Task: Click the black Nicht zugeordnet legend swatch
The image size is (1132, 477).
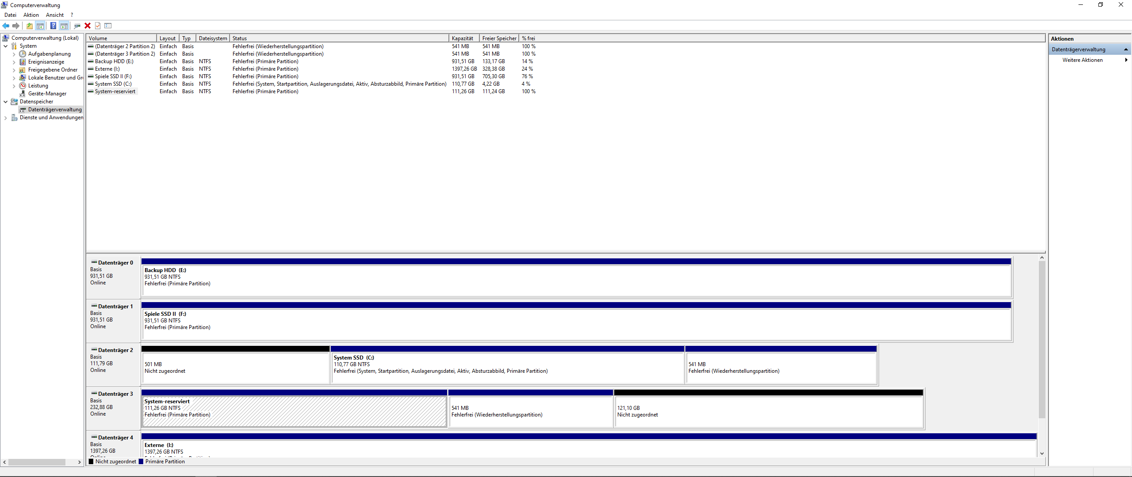Action: pos(91,462)
